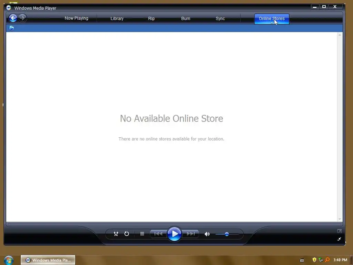Close the Windows Media Player window

click(x=335, y=7)
